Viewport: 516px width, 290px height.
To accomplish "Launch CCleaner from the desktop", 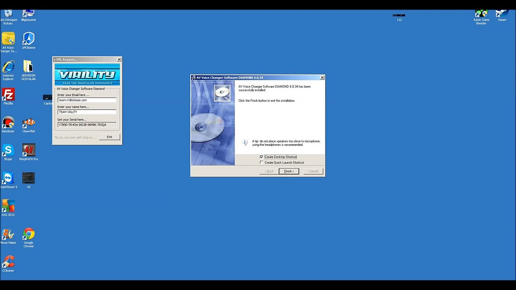I will 8,264.
